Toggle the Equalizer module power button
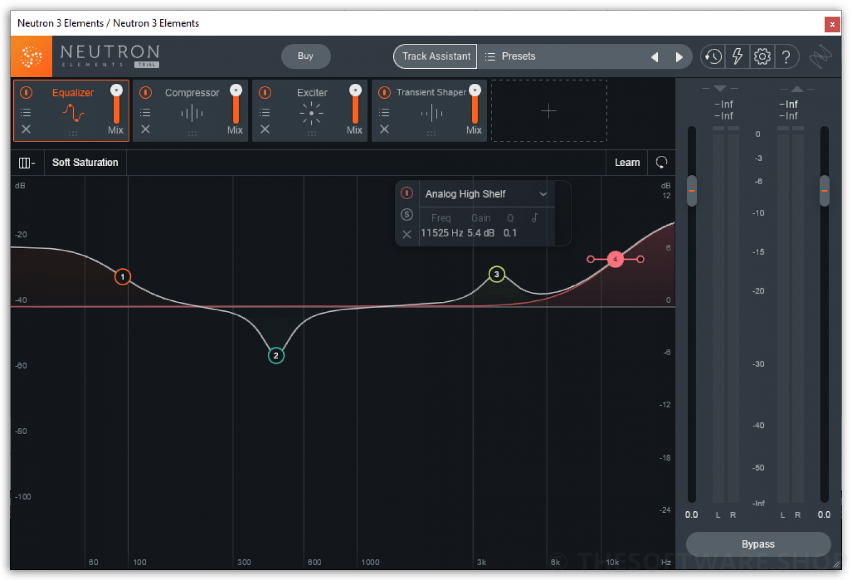Viewport: 852px width, 580px height. [26, 92]
